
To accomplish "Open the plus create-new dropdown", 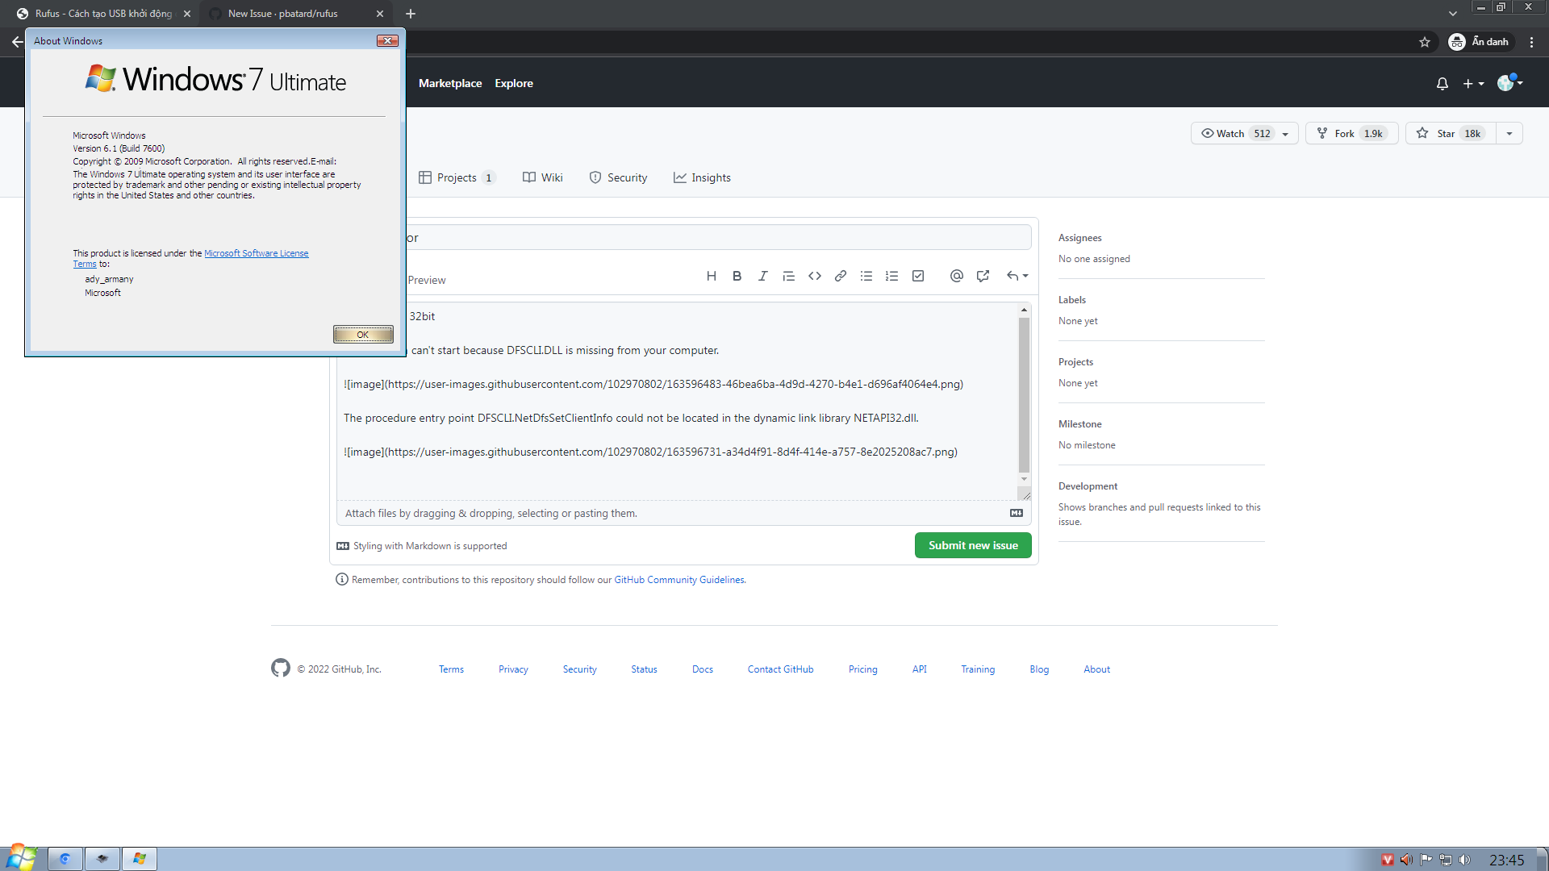I will coord(1473,83).
